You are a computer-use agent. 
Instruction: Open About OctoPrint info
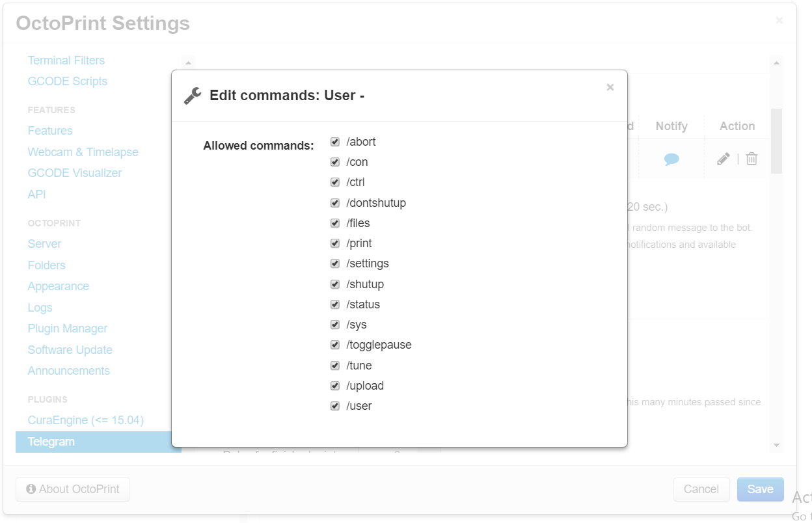(x=73, y=489)
